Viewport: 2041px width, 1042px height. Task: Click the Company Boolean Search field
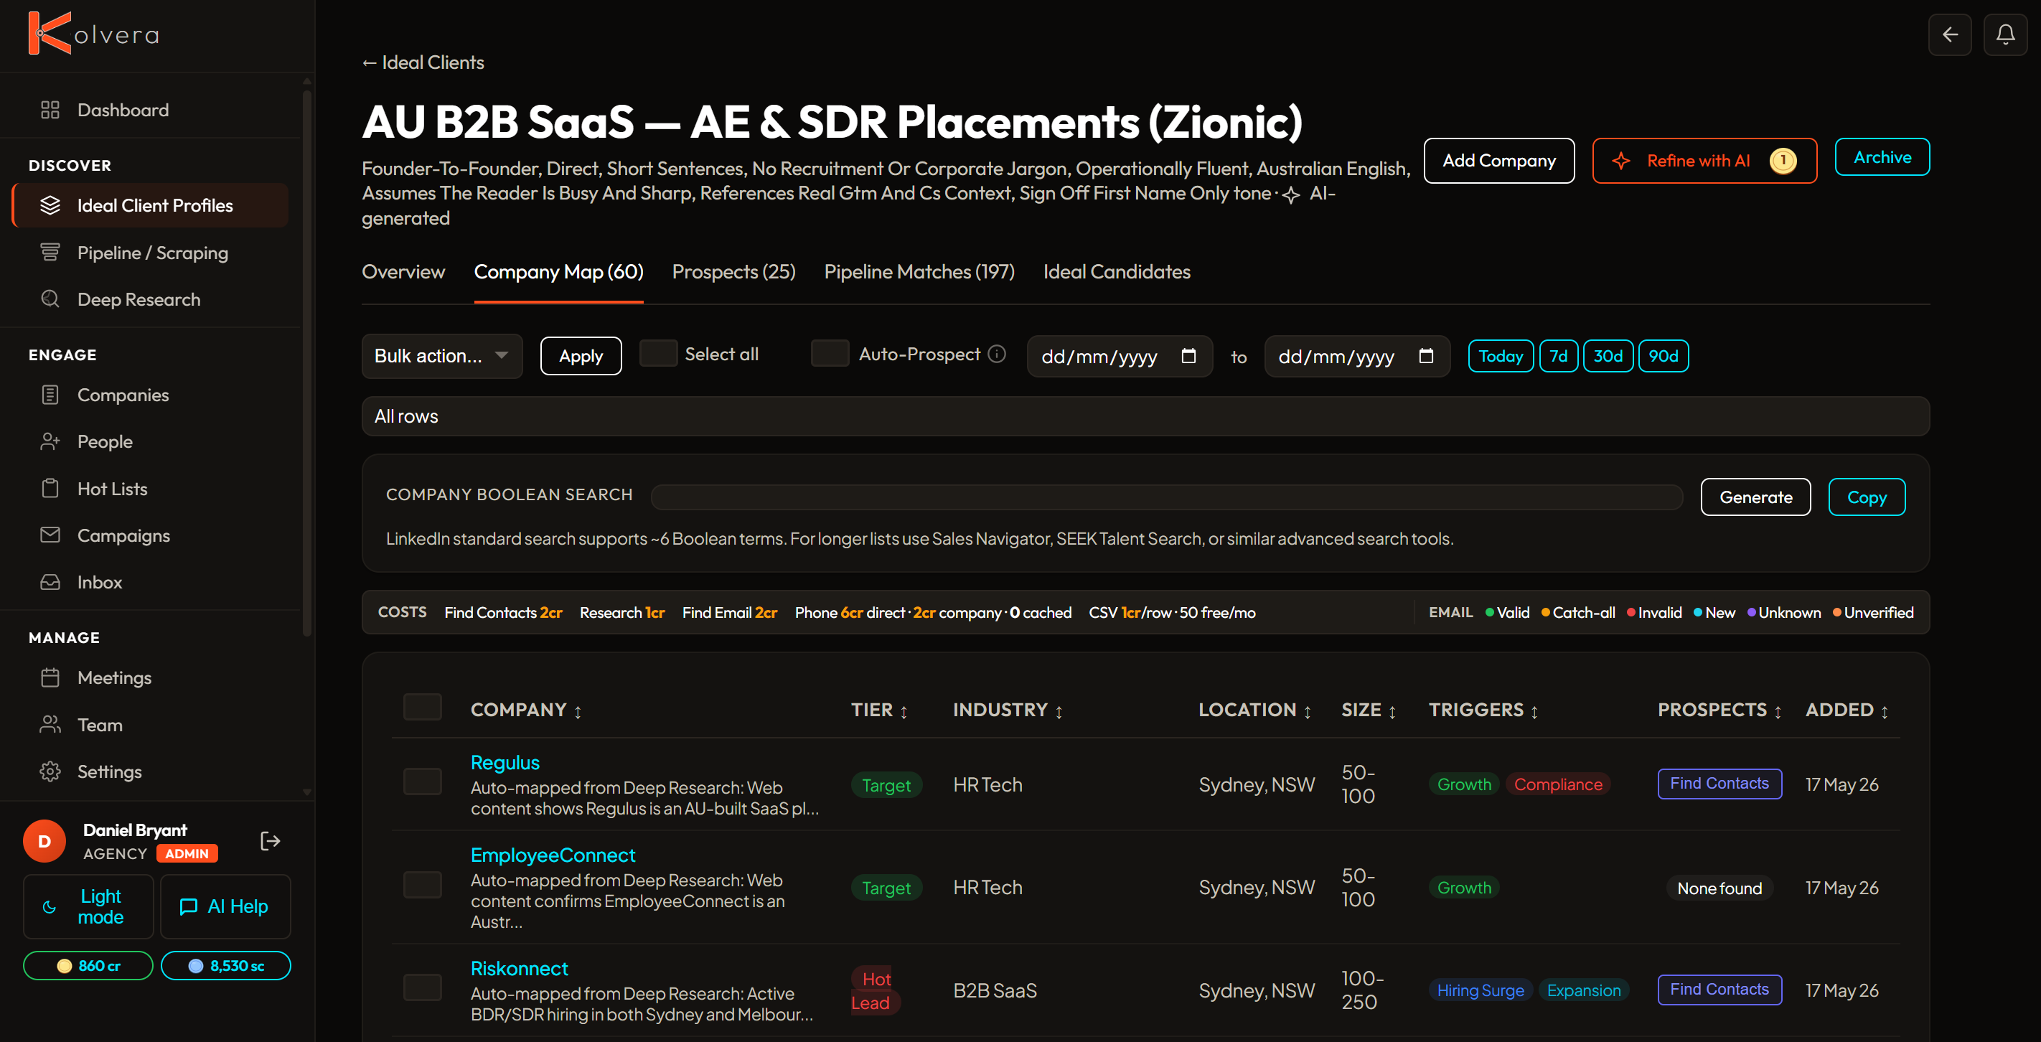click(1166, 497)
